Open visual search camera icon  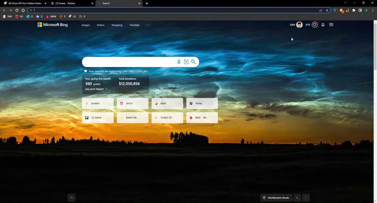pyautogui.click(x=186, y=62)
